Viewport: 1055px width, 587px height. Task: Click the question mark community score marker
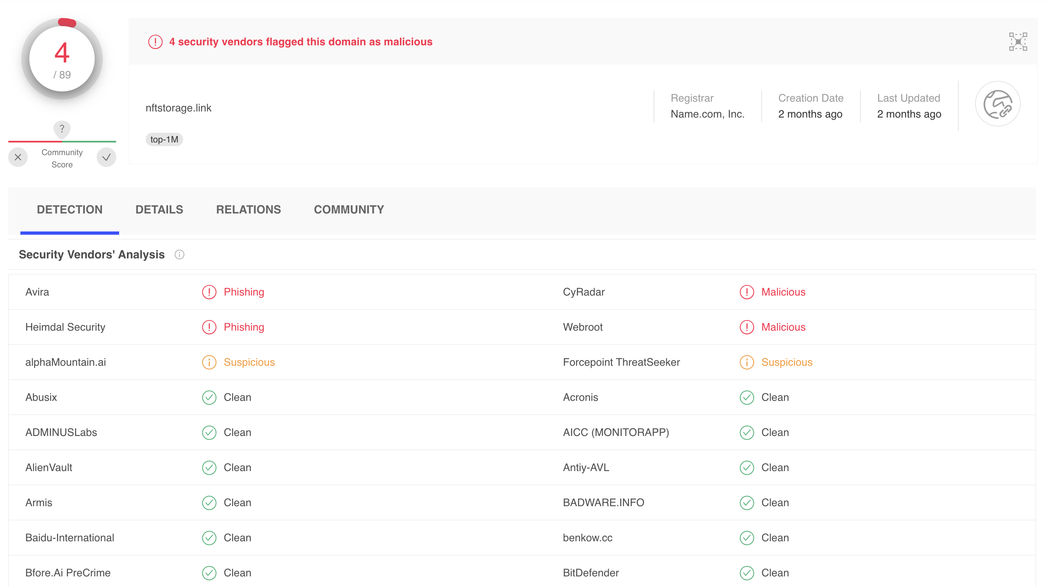pos(62,129)
